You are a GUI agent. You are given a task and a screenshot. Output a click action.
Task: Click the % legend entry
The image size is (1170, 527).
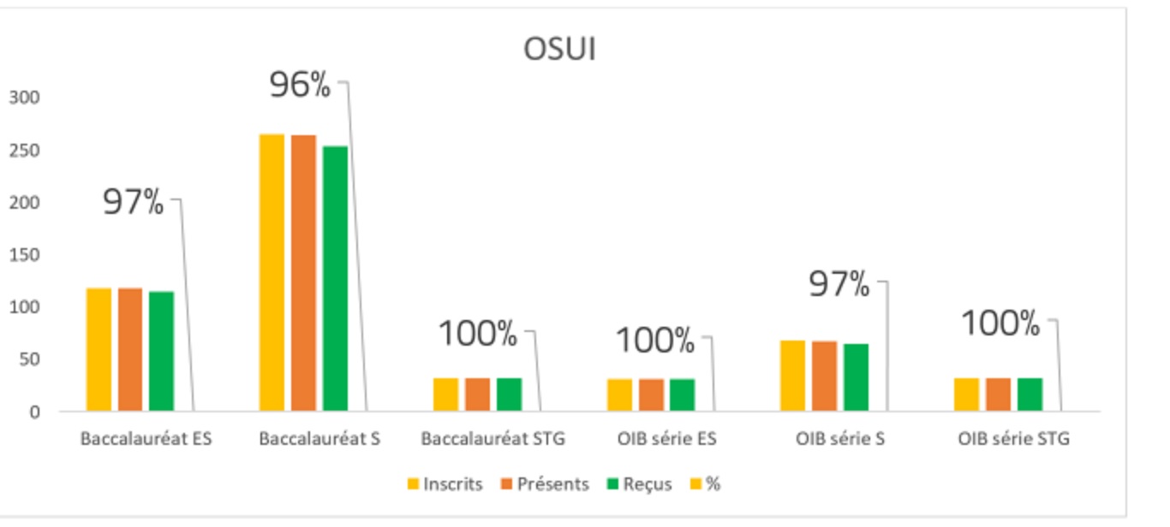pyautogui.click(x=705, y=484)
